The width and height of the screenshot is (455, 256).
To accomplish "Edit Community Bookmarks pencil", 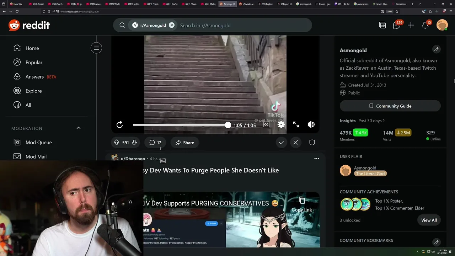I will 437,242.
